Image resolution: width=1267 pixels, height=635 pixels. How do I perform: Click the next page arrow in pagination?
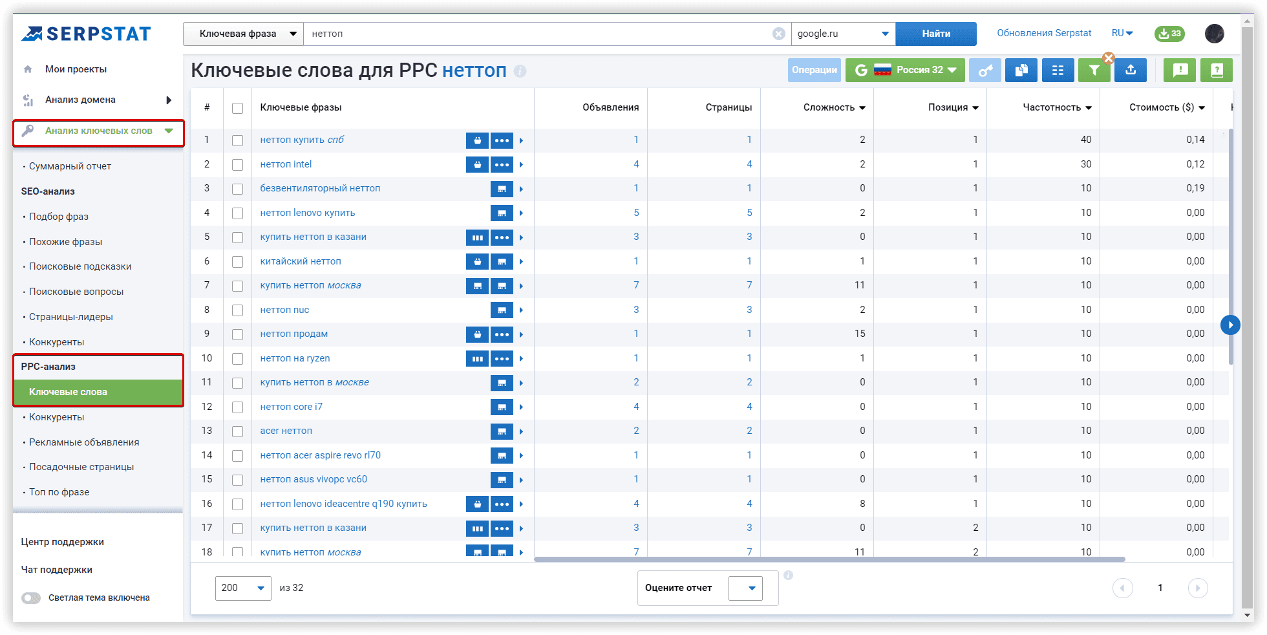pyautogui.click(x=1198, y=588)
